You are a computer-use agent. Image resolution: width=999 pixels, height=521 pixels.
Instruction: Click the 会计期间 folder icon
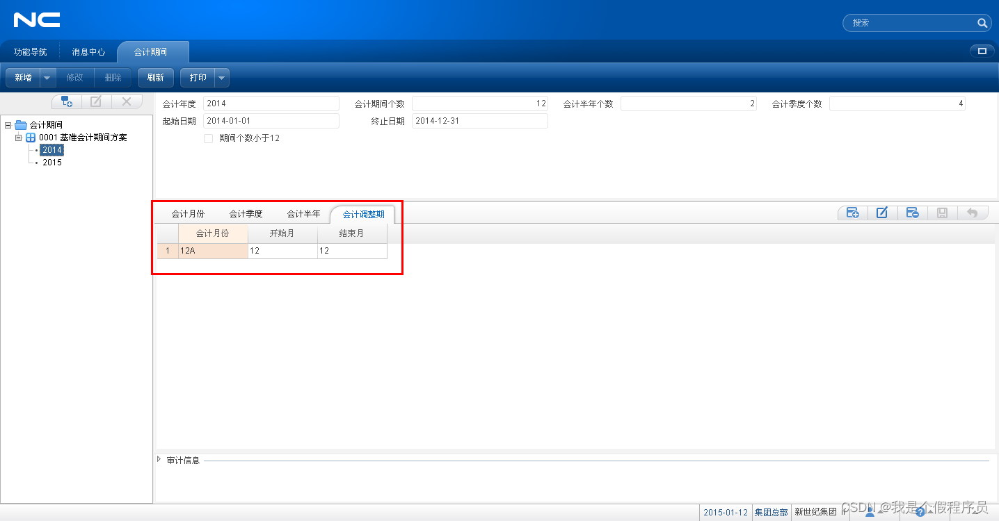(21, 125)
